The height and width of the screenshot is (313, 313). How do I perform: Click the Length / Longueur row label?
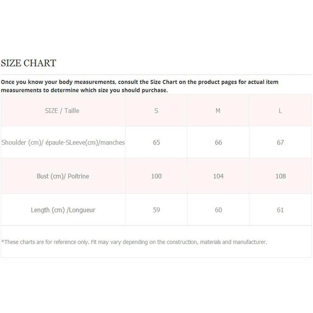coord(63,210)
